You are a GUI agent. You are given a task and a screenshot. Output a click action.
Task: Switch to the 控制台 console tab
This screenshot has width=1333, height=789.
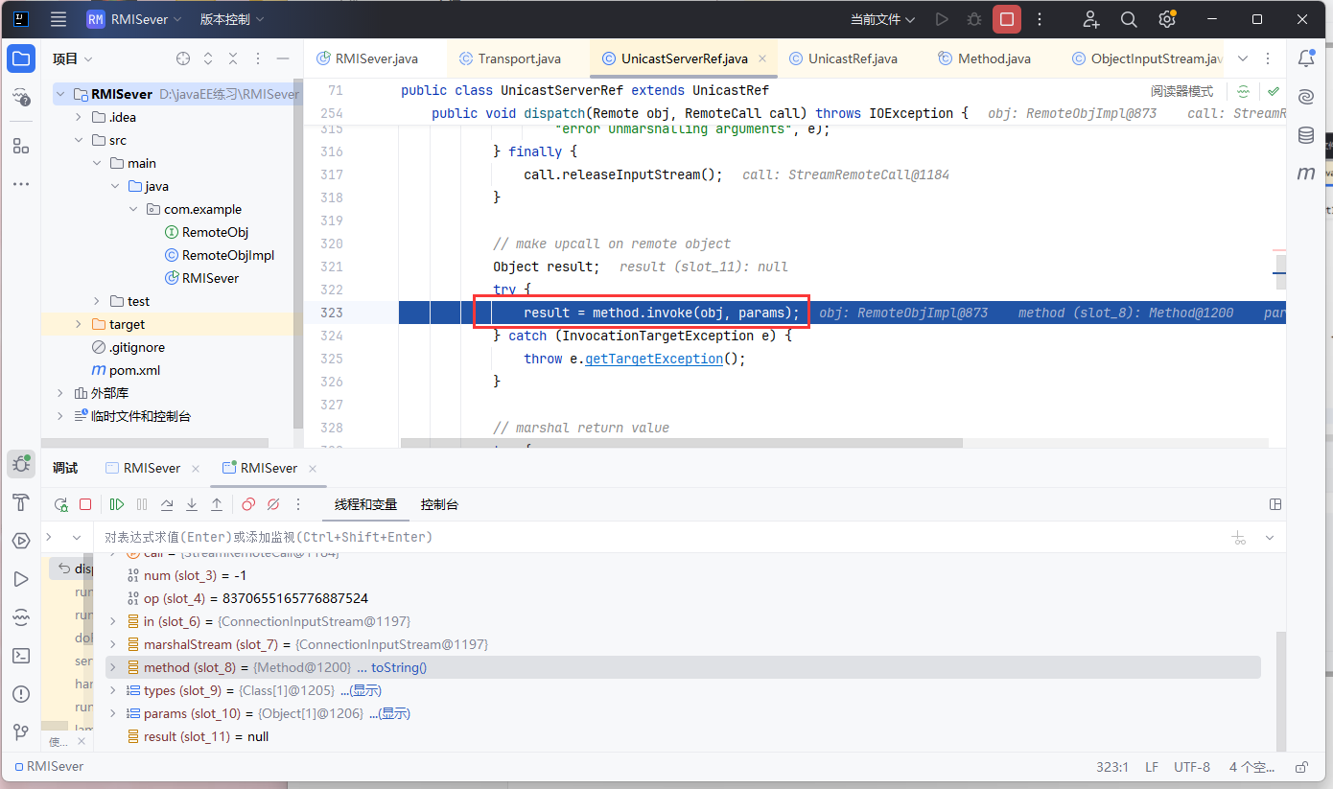coord(439,504)
